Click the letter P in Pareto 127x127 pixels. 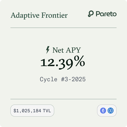(x=98, y=14)
